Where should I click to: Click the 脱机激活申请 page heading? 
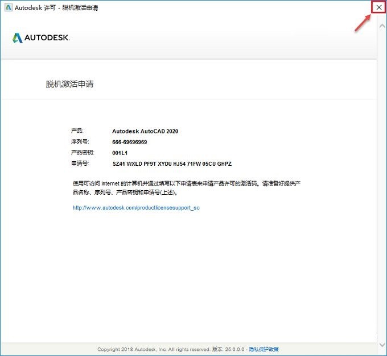pos(69,84)
